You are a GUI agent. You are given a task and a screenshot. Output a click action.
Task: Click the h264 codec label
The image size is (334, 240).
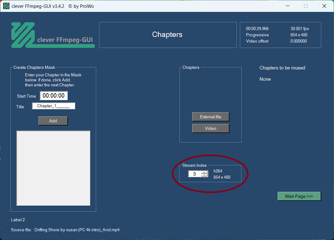click(x=218, y=171)
